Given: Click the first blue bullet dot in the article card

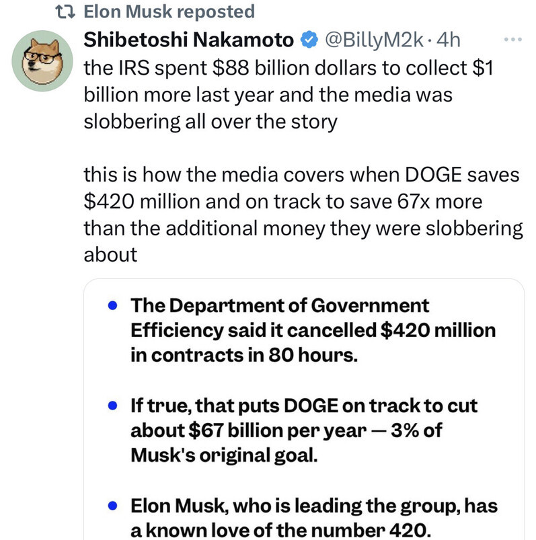Looking at the screenshot, I should (x=114, y=306).
